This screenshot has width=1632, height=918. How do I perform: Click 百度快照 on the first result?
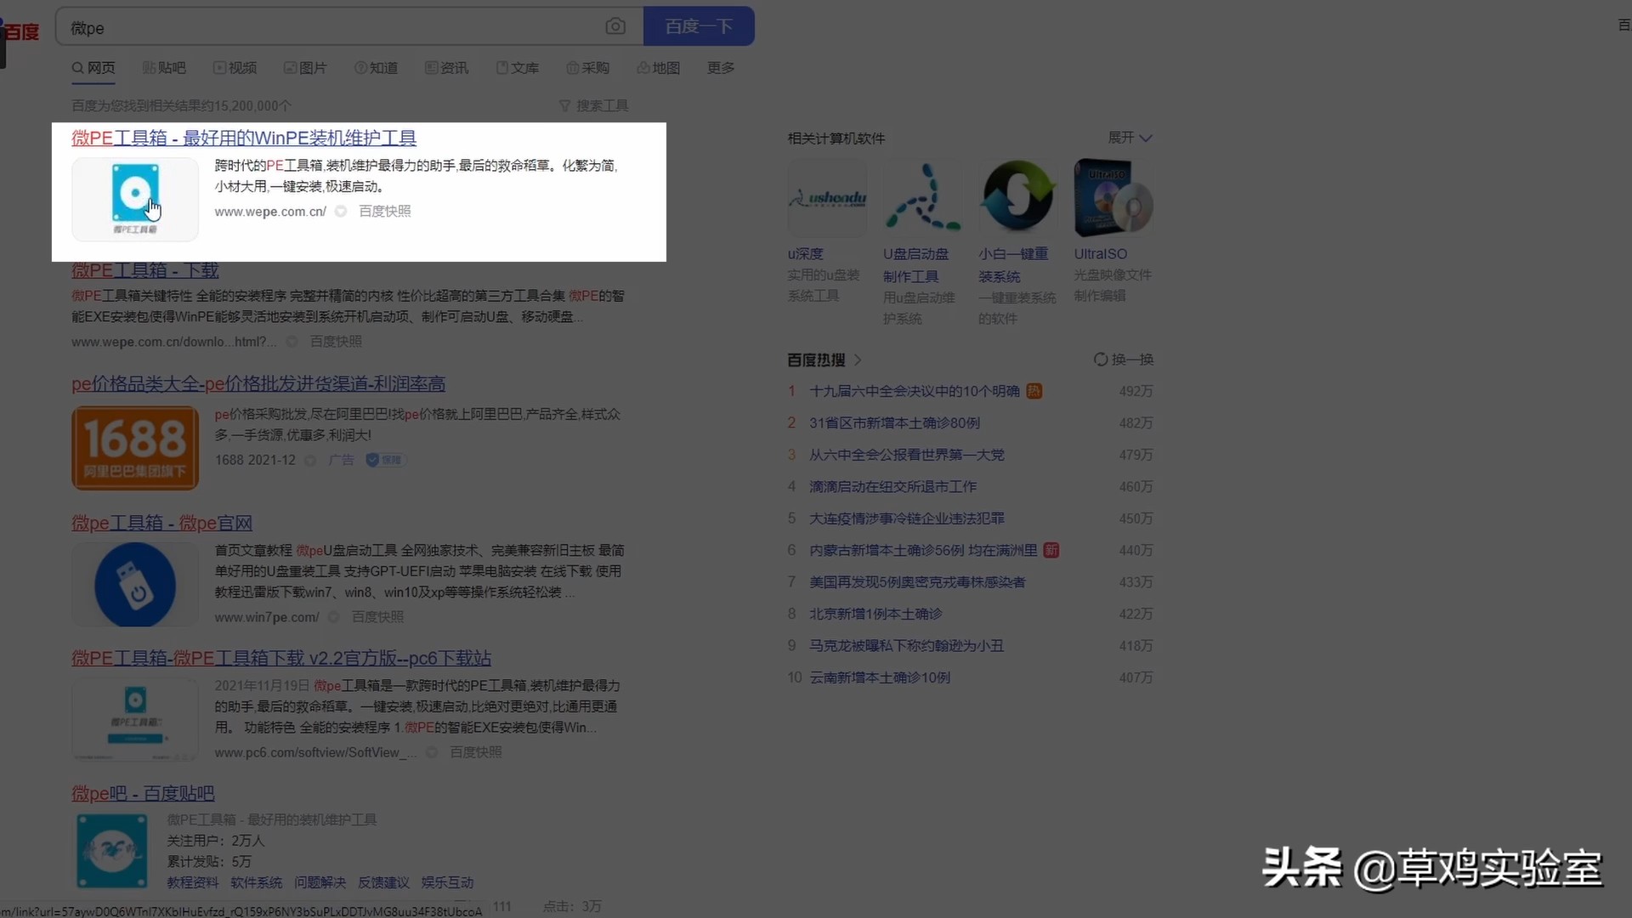pyautogui.click(x=384, y=211)
